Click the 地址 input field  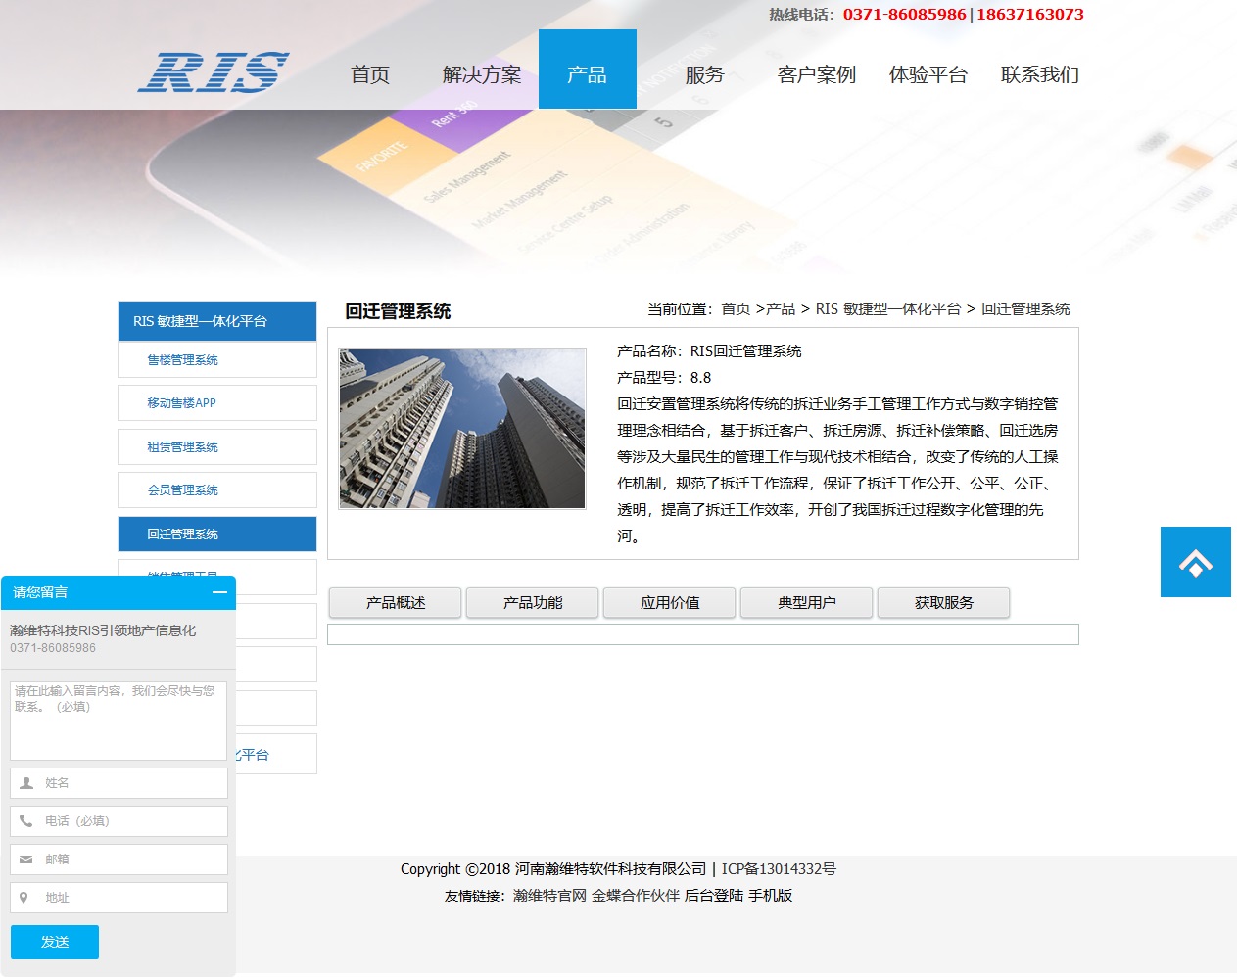pos(119,898)
